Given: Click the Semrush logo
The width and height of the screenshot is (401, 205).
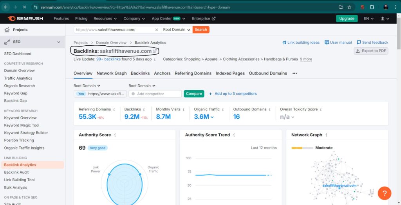Looking at the screenshot, I should (25, 19).
